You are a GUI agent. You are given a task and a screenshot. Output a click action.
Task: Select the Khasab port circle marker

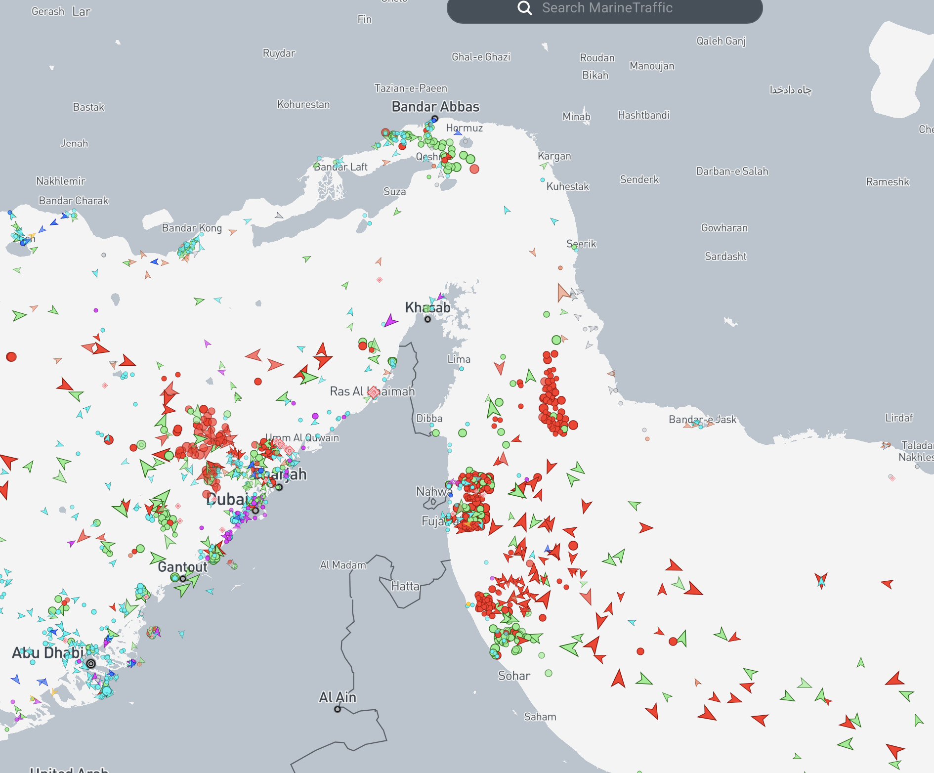428,319
